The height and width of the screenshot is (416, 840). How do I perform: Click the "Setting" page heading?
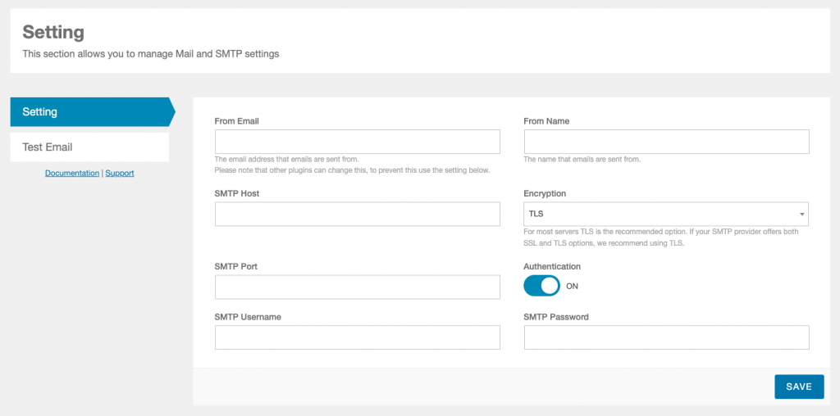(53, 33)
